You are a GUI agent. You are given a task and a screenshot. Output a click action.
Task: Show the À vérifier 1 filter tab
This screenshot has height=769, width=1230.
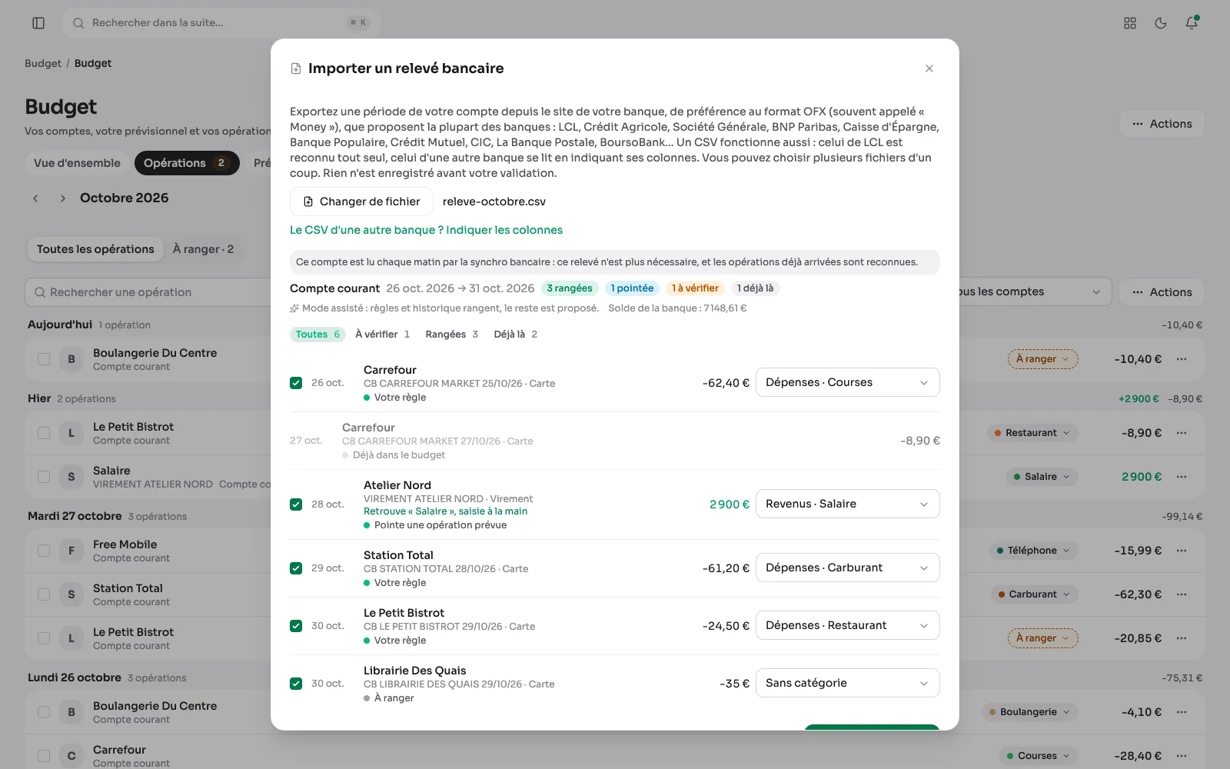point(382,335)
